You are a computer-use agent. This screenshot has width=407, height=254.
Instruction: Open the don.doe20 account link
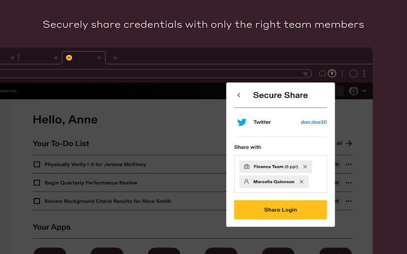(x=313, y=122)
